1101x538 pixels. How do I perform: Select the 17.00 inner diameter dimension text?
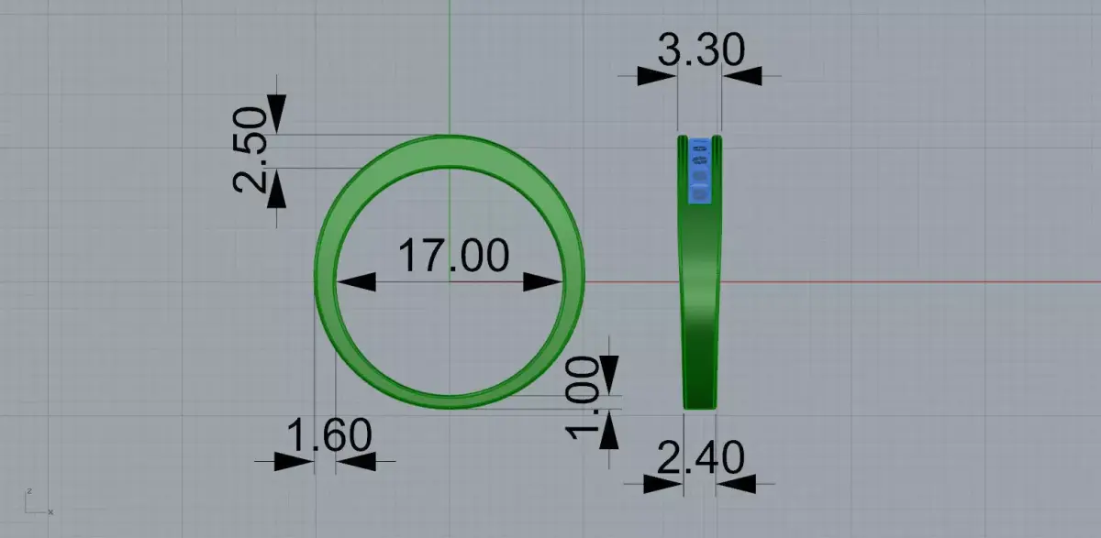(x=453, y=256)
